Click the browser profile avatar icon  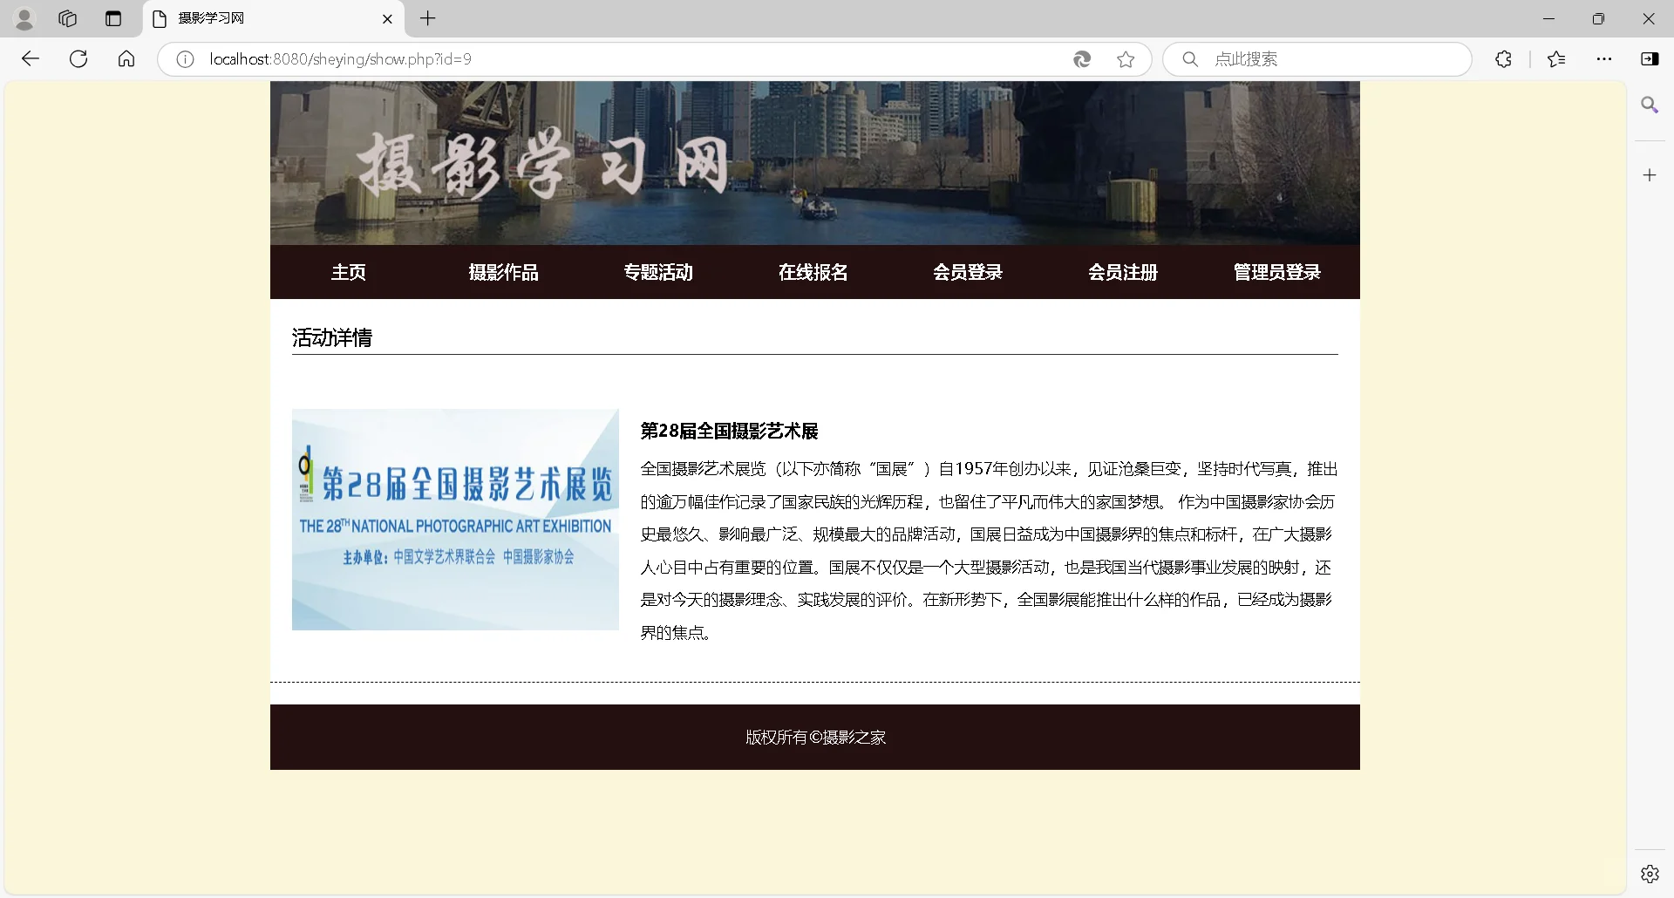coord(24,18)
